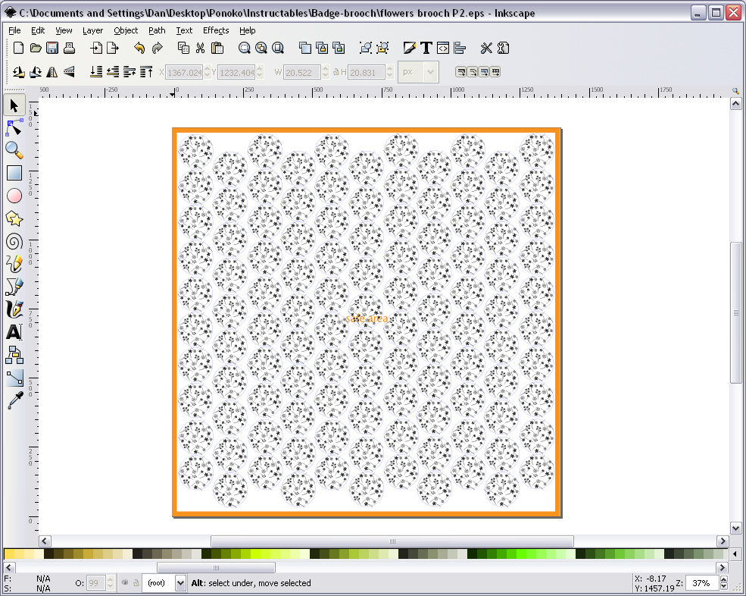Select the Connector tool
Viewport: 746px width, 596px height.
pos(14,355)
